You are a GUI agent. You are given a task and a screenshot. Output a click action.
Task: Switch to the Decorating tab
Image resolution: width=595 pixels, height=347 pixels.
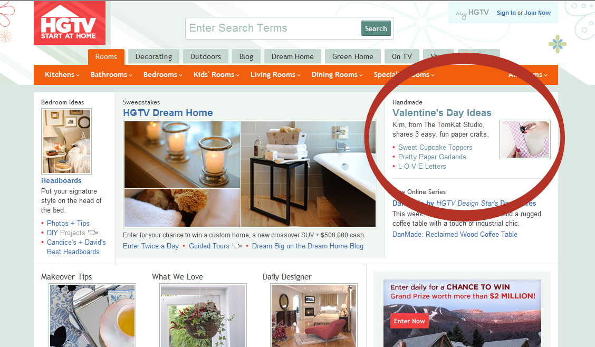153,56
